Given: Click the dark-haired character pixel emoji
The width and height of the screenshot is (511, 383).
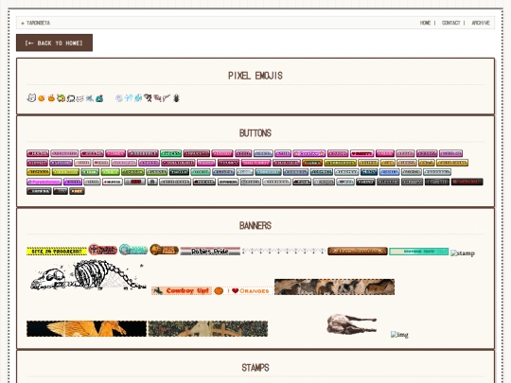Looking at the screenshot, I should click(x=71, y=98).
